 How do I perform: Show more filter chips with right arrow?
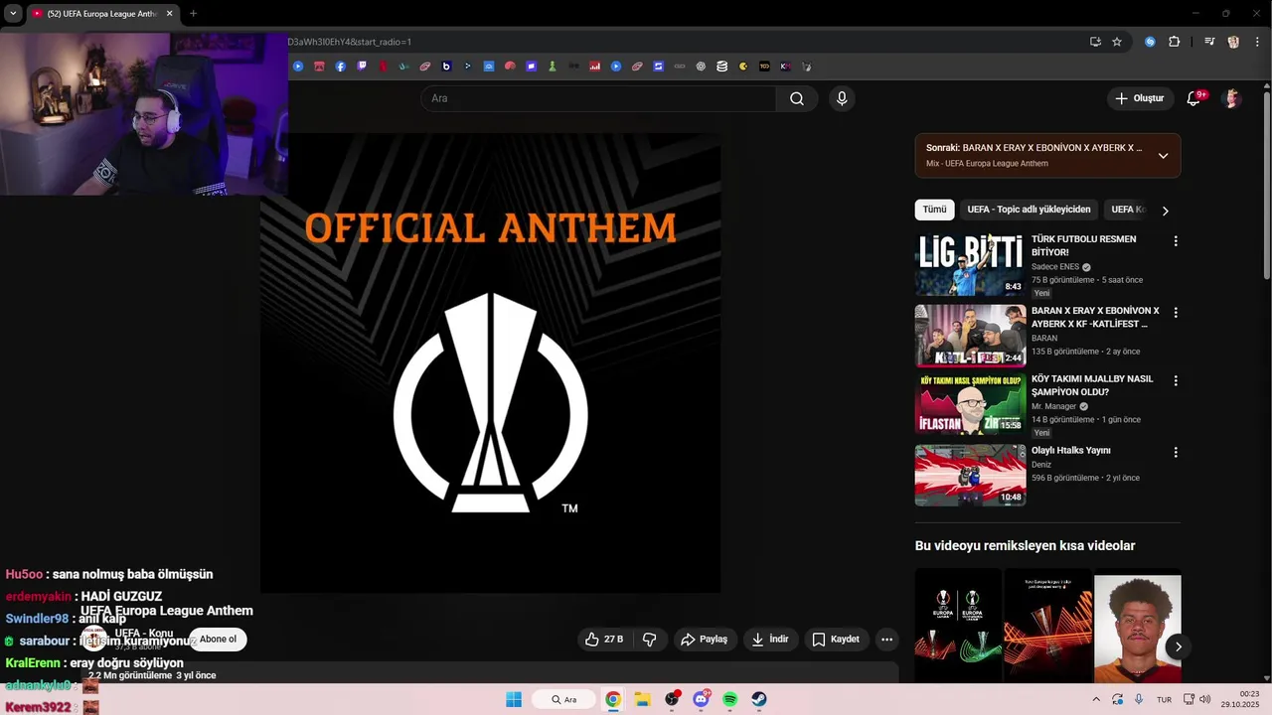pos(1166,211)
